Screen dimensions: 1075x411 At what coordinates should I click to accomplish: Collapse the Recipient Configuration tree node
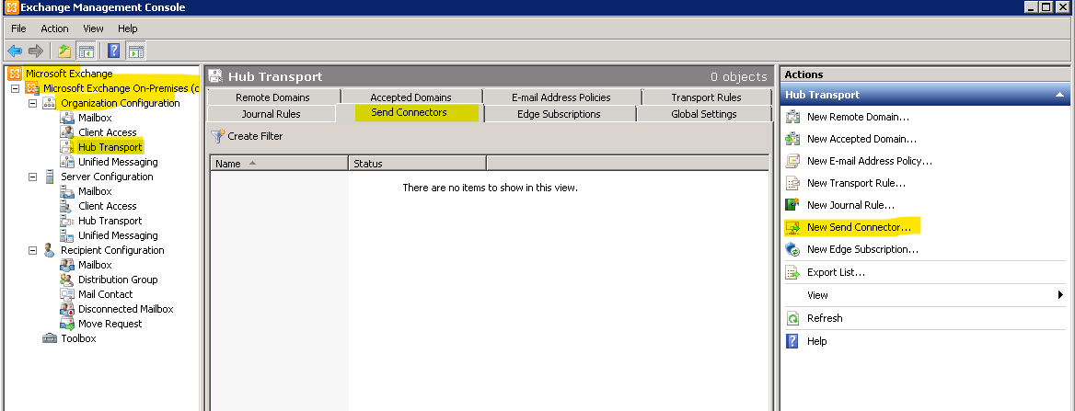point(33,250)
